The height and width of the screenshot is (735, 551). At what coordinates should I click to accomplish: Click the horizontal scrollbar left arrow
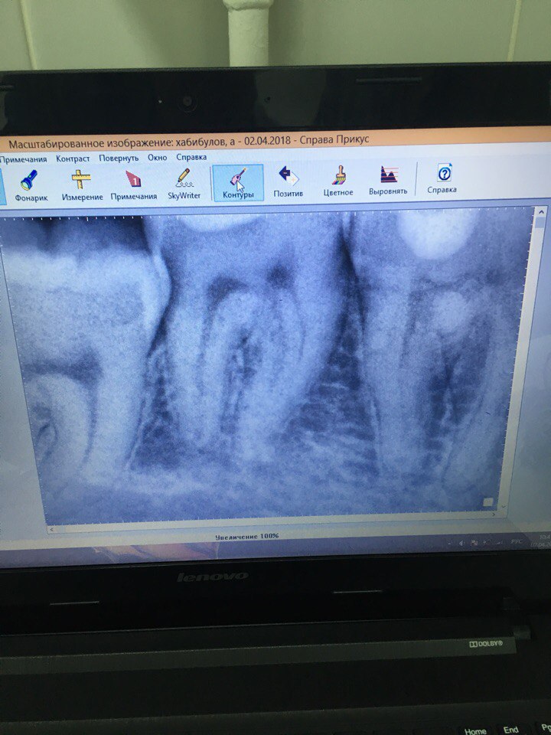[x=52, y=529]
